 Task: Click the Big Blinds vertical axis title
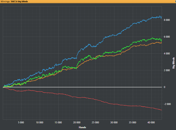click(x=173, y=63)
